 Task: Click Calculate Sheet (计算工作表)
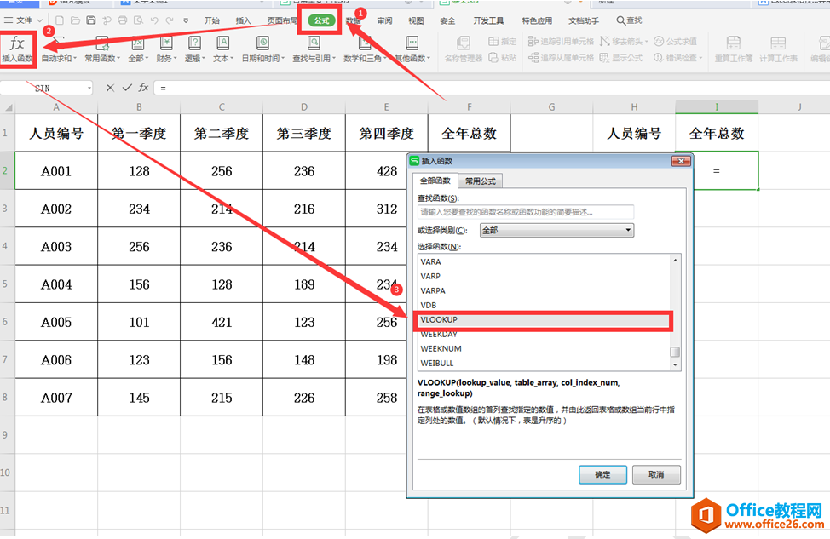coord(778,50)
